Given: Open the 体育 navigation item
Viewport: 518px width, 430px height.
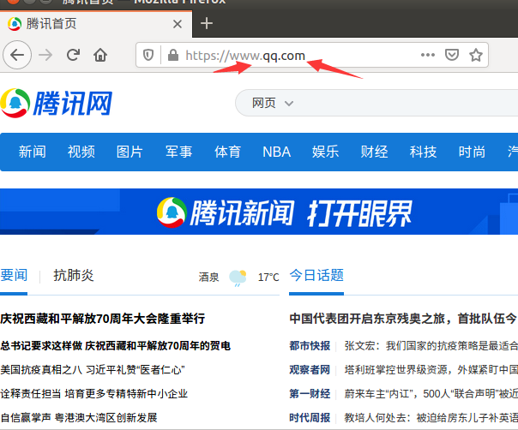Looking at the screenshot, I should tap(227, 152).
